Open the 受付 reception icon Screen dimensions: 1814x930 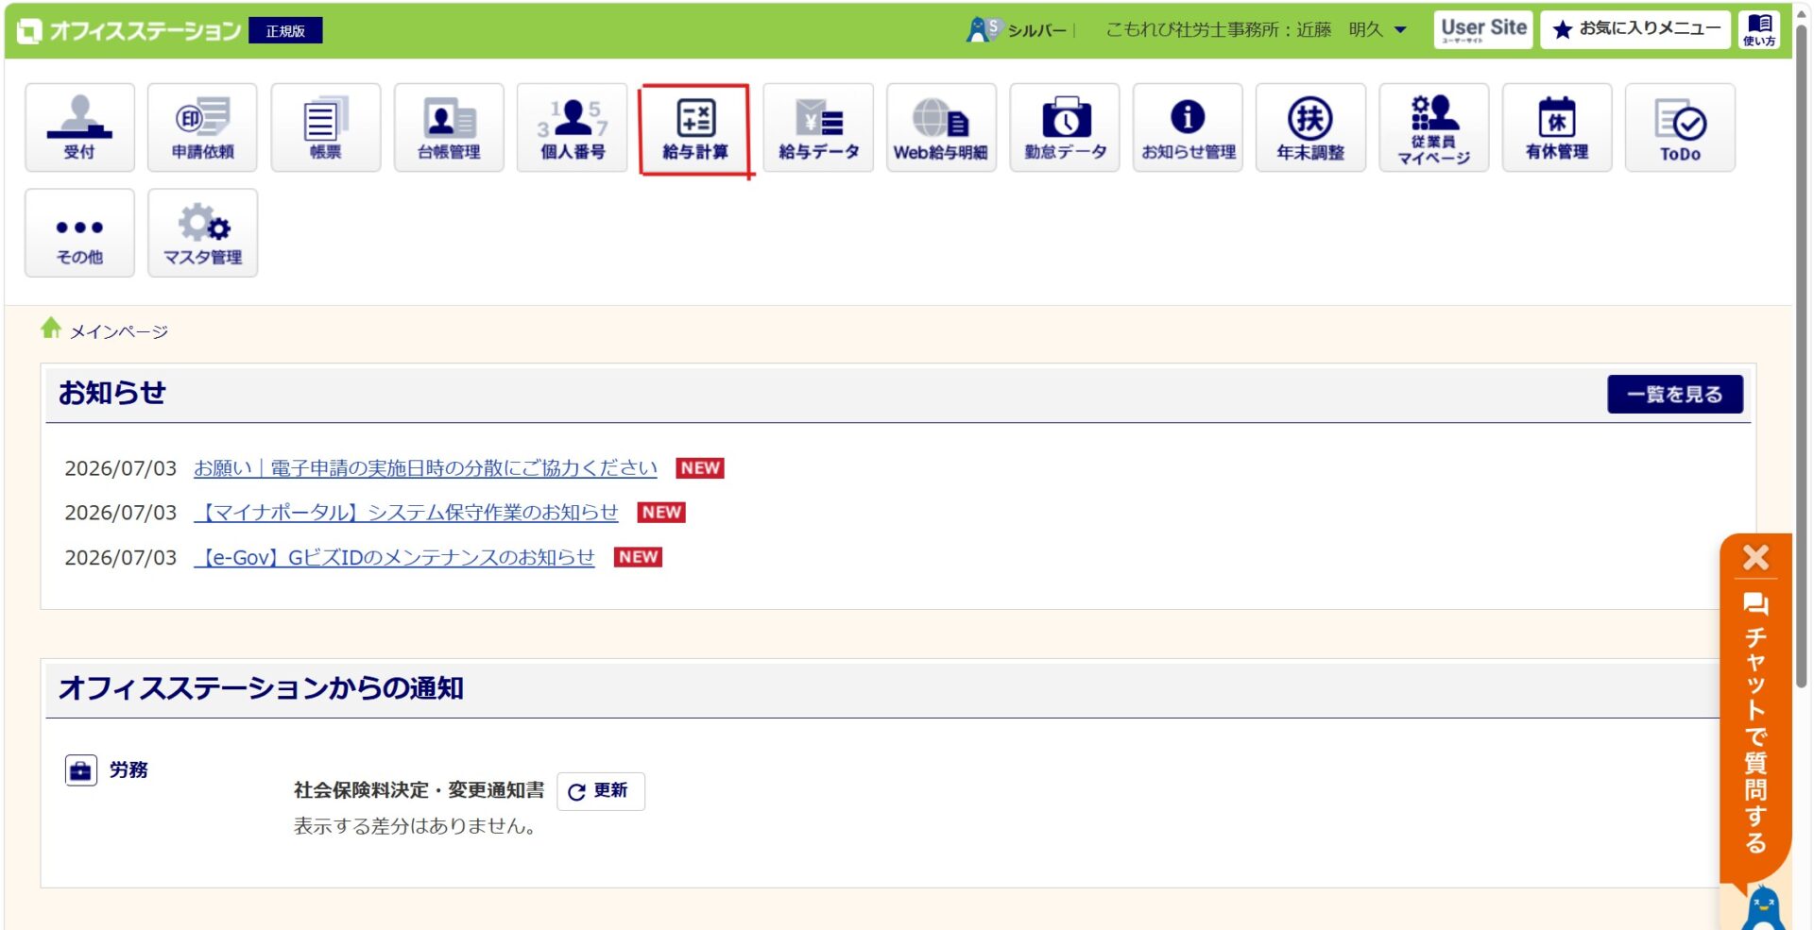(79, 127)
